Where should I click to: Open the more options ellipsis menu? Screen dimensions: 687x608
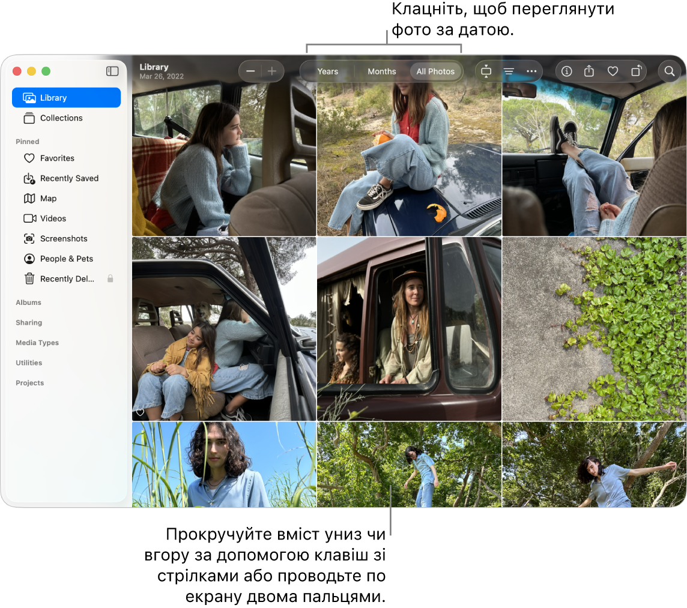531,71
